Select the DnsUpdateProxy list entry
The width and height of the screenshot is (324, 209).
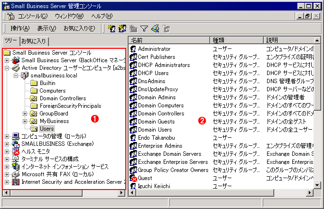158,89
